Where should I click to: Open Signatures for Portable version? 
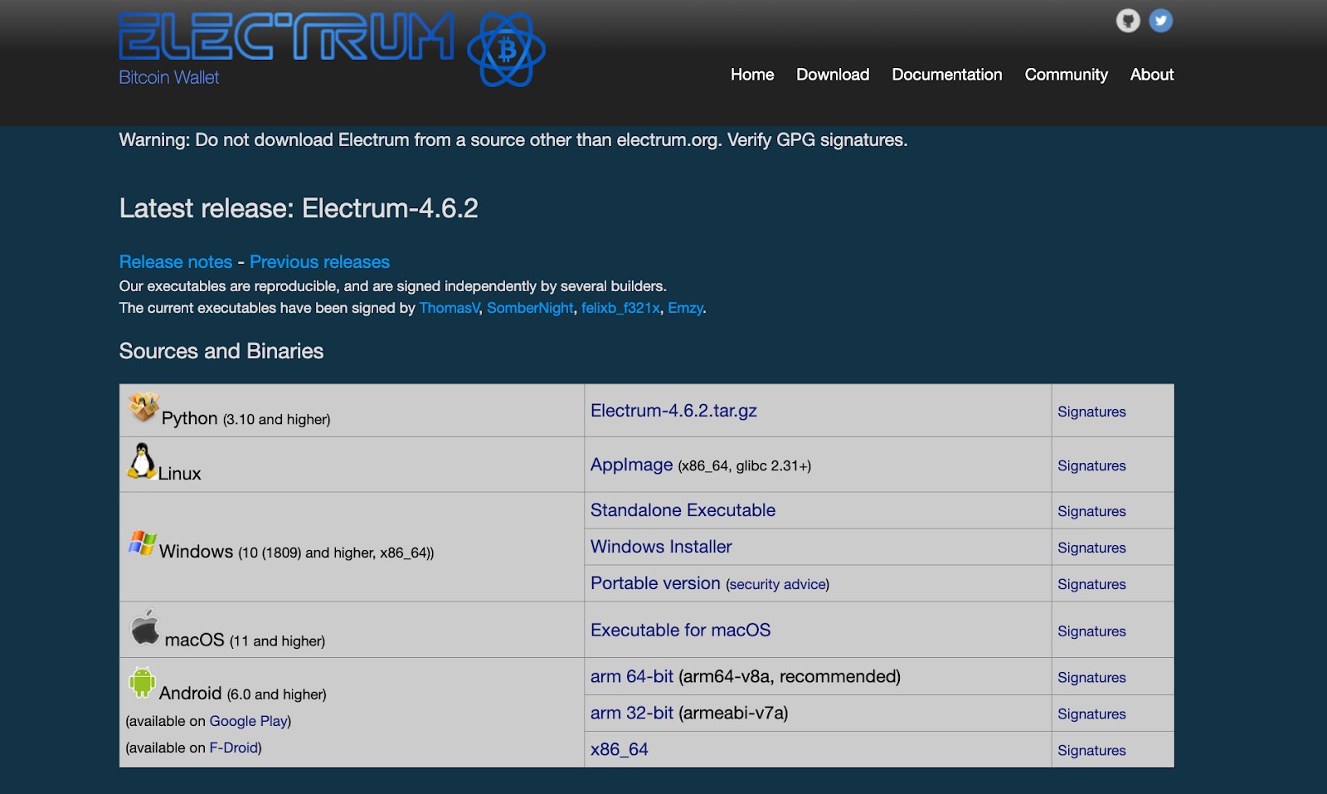pyautogui.click(x=1091, y=584)
